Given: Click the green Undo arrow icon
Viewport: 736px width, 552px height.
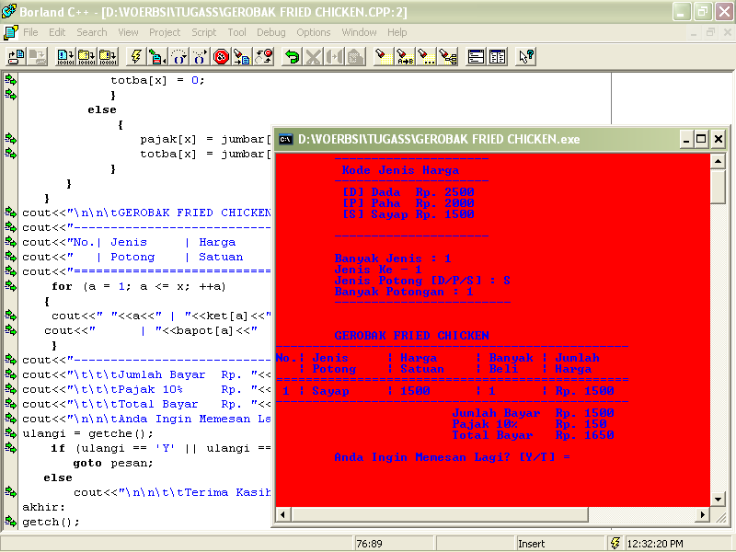Looking at the screenshot, I should (x=292, y=57).
